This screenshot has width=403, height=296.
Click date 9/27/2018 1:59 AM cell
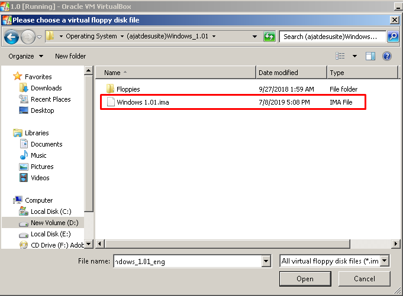click(286, 89)
